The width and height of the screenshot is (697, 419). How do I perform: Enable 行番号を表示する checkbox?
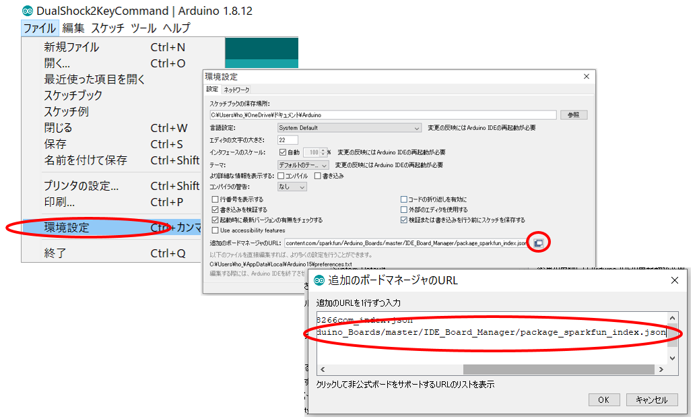click(215, 199)
